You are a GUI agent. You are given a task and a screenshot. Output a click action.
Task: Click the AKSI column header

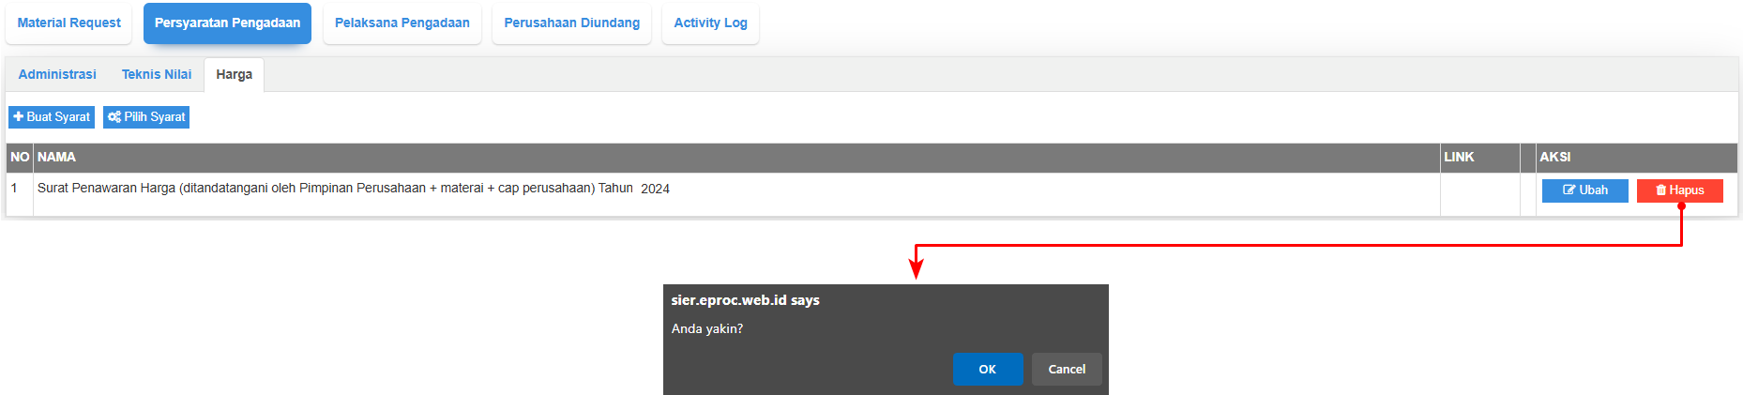[1554, 158]
